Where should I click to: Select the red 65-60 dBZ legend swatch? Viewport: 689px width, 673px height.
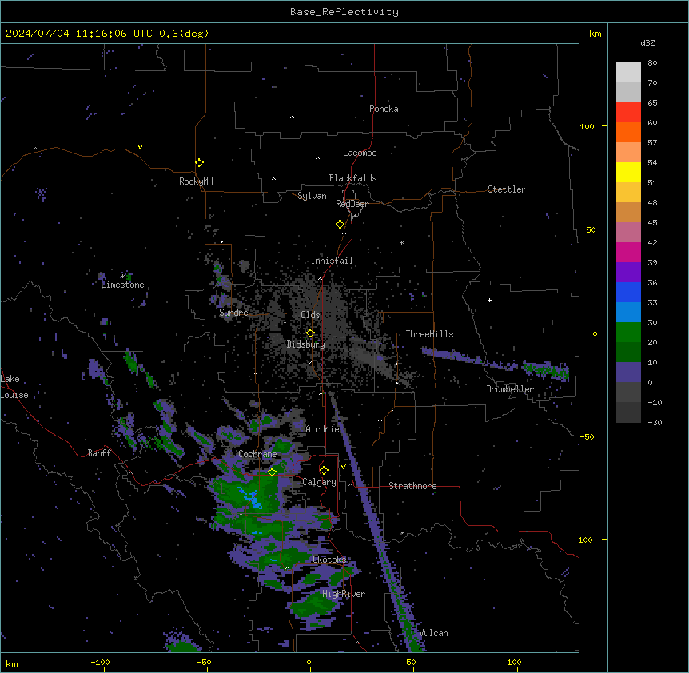click(628, 113)
